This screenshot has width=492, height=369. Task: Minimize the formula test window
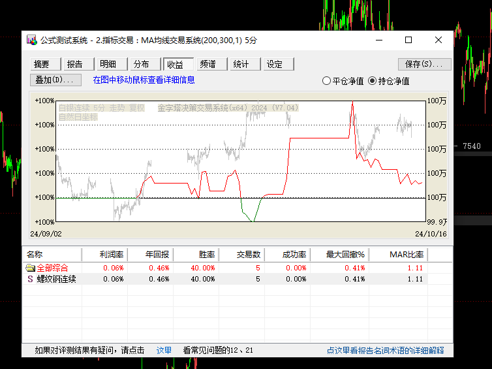(x=379, y=40)
